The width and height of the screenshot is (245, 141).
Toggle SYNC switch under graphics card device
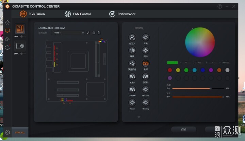pyautogui.click(x=23, y=53)
